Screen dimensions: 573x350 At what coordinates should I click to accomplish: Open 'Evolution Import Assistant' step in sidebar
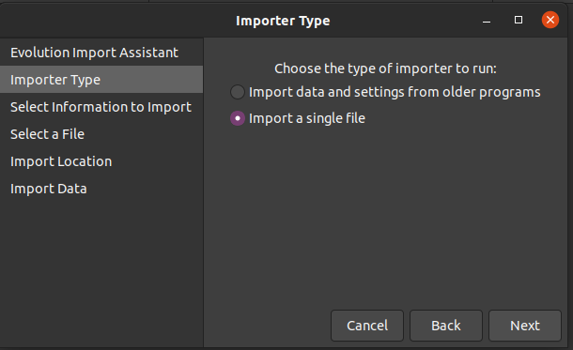pyautogui.click(x=101, y=53)
